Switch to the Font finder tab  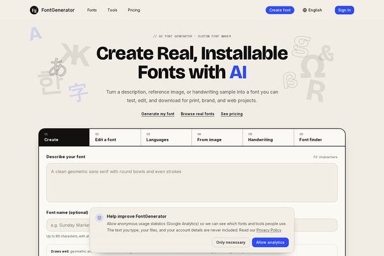[319, 138]
